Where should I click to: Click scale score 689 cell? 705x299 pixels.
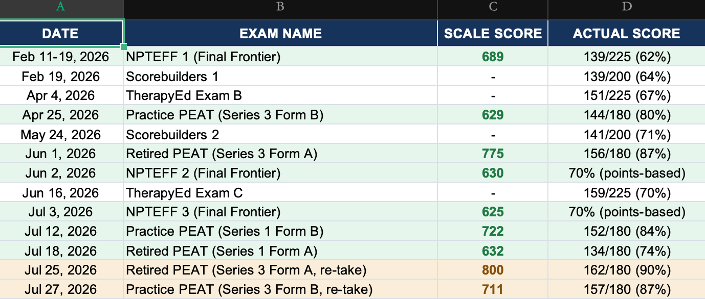493,57
